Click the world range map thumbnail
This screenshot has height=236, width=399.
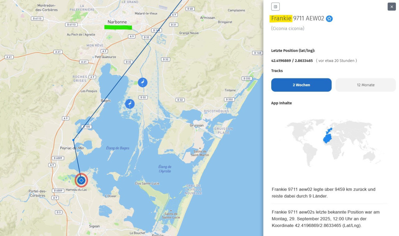333,142
